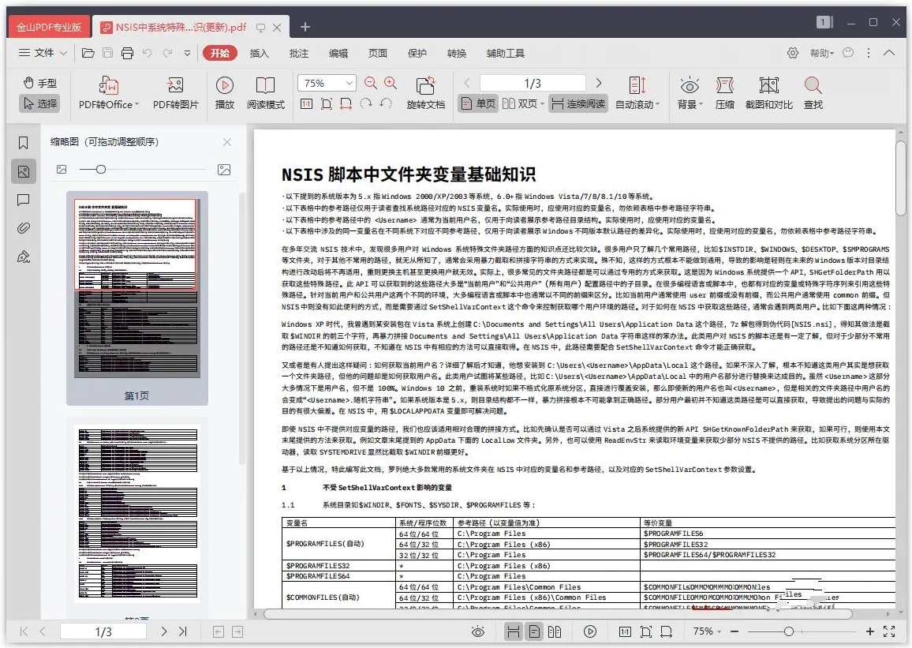Show the comments panel in sidebar

(23, 200)
